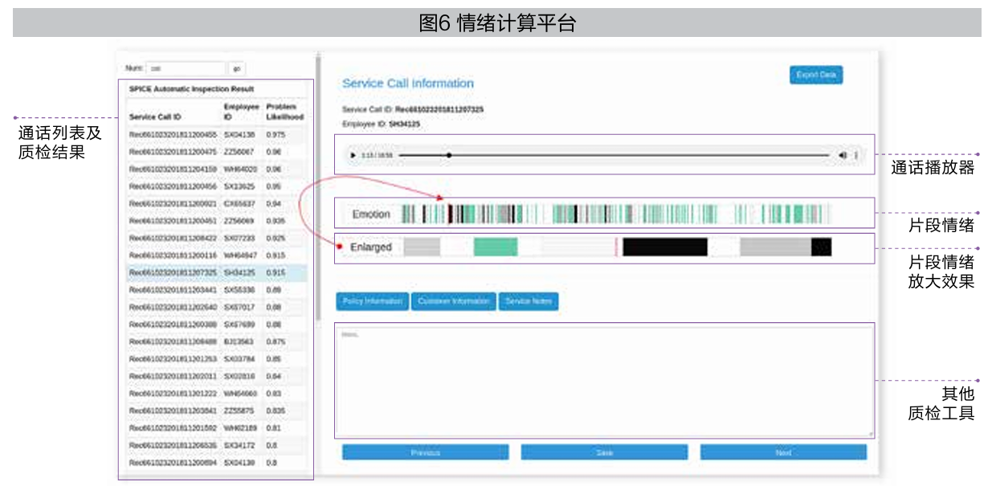Image resolution: width=992 pixels, height=486 pixels.
Task: Go to the Previous call
Action: point(425,452)
